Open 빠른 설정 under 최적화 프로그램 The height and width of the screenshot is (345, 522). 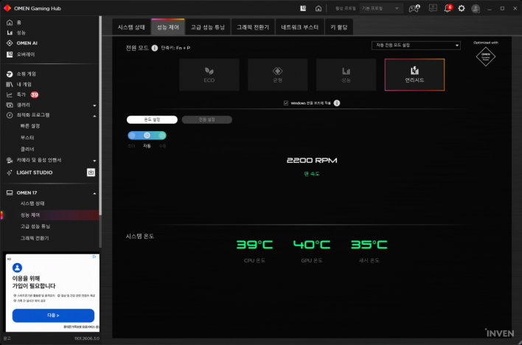click(x=30, y=126)
